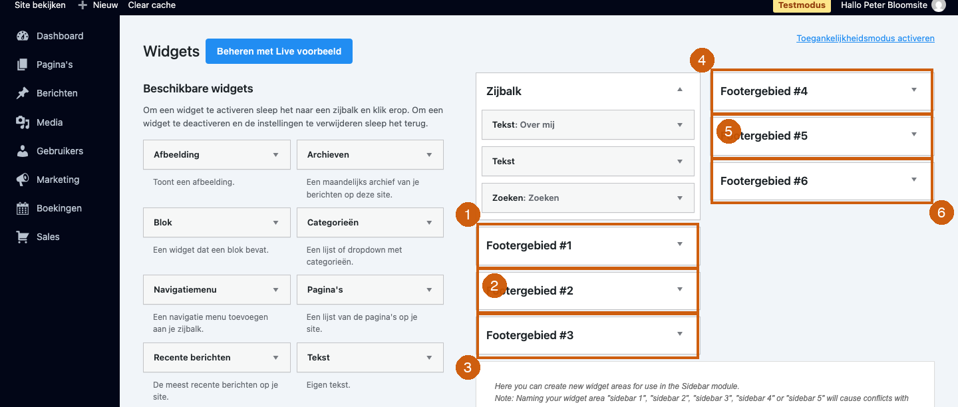Image resolution: width=958 pixels, height=407 pixels.
Task: Click the Dashboard gauge icon in sidebar
Action: (23, 36)
